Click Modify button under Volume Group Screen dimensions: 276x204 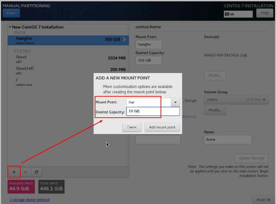(215, 110)
